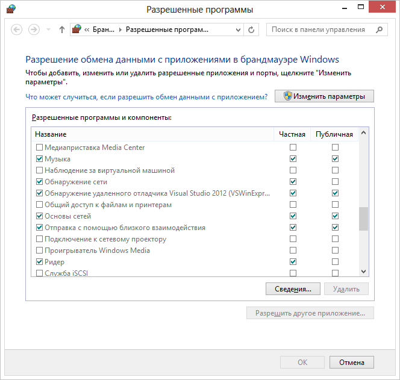Click the list scroll up arrow

363,132
